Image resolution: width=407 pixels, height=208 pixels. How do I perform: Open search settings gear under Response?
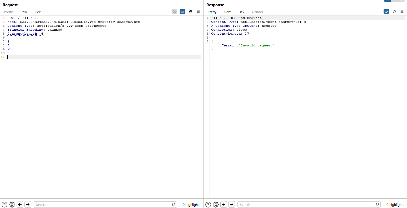coord(216,205)
